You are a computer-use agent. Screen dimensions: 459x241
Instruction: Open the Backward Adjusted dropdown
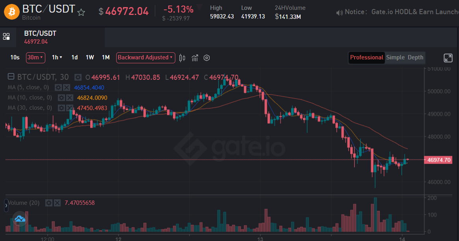coord(145,57)
